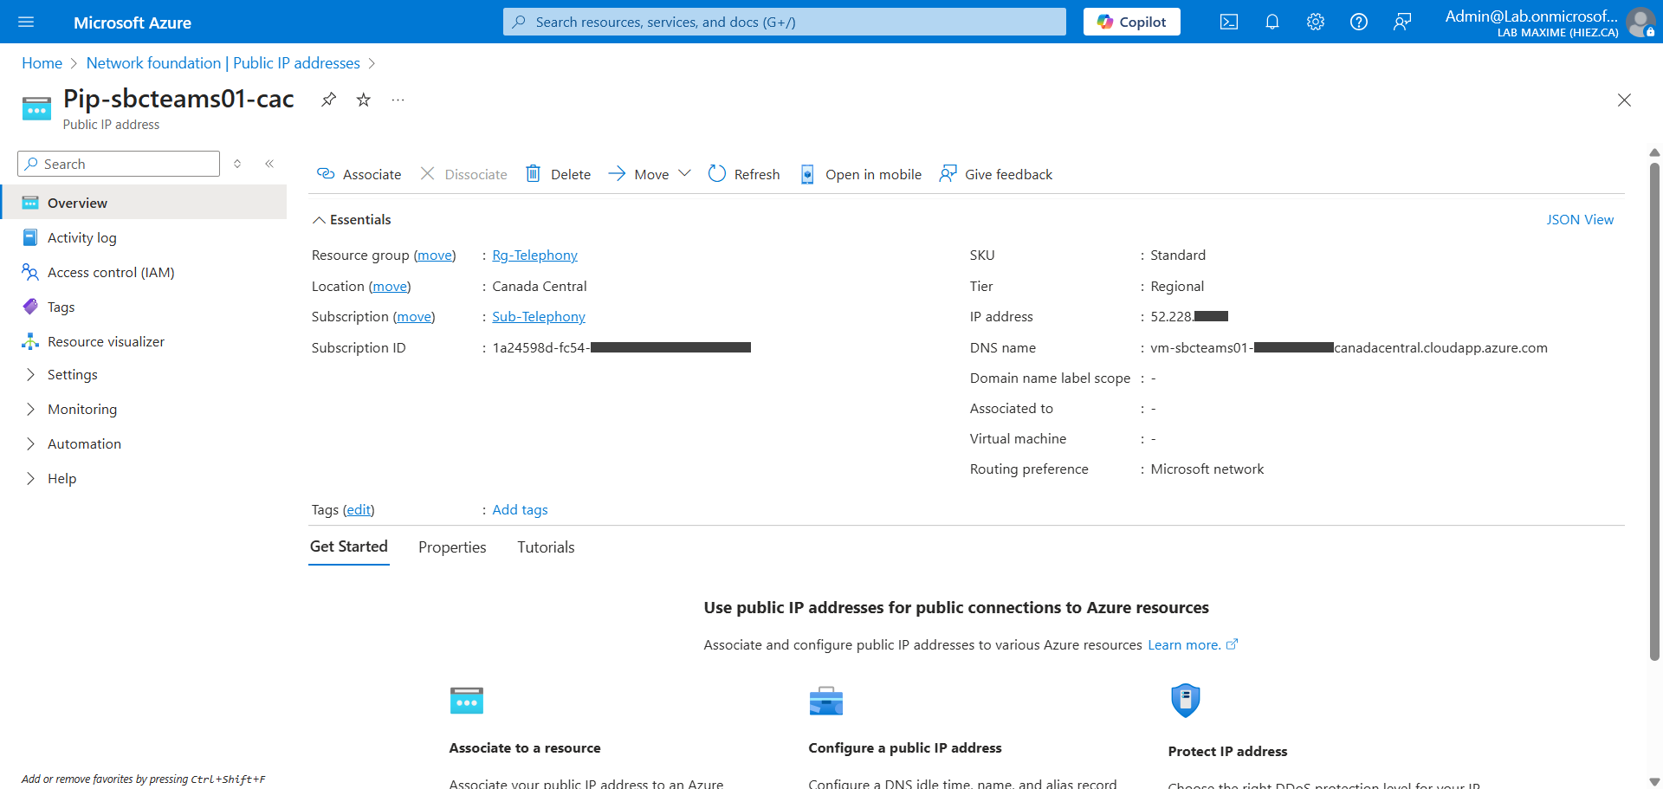1663x789 pixels.
Task: Click the top search resources field
Action: (784, 23)
